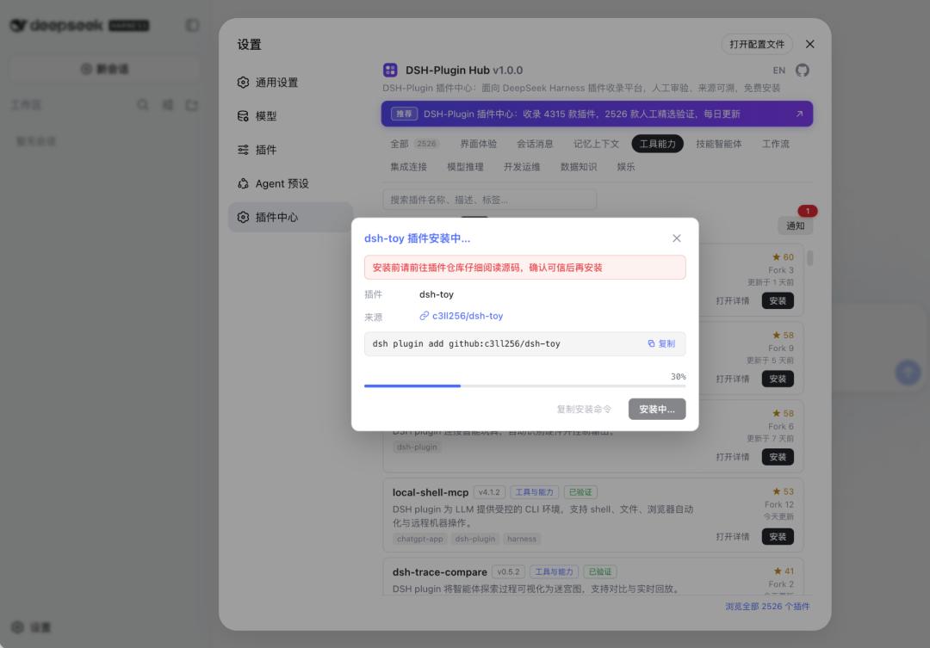Select the 模型 database icon
This screenshot has height=648, width=930.
[x=243, y=116]
